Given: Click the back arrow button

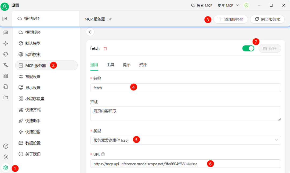Looking at the screenshot, I should coord(90,32).
